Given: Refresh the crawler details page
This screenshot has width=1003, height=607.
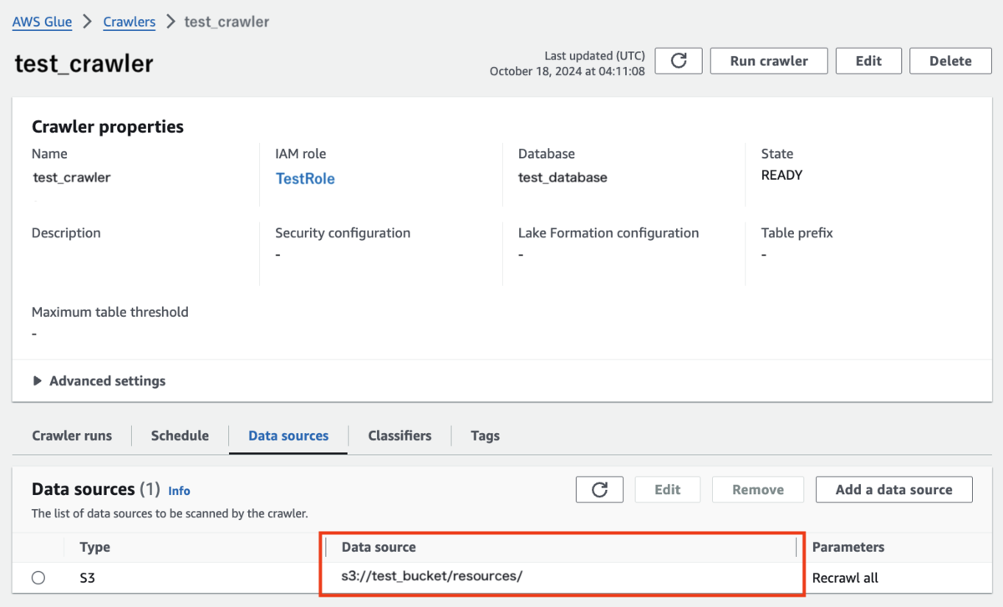Looking at the screenshot, I should 678,60.
